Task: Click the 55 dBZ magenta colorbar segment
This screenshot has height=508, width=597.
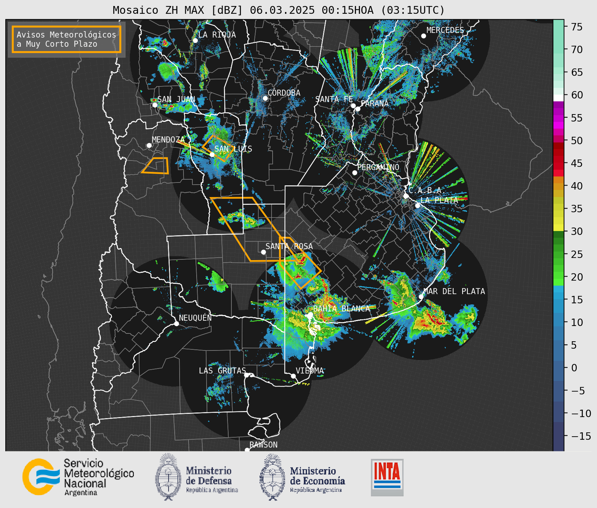Action: click(x=558, y=118)
